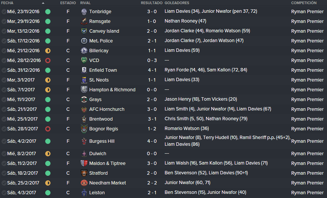Sort the list by COMPETICIÓN header
327x198 pixels.
(304, 3)
